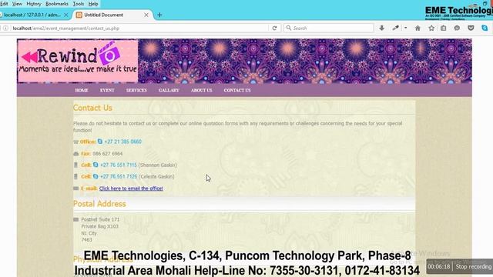Open the Help menu

pyautogui.click(x=93, y=4)
